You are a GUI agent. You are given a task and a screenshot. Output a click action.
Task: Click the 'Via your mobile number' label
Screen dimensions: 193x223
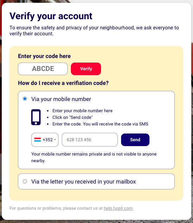[61, 99]
